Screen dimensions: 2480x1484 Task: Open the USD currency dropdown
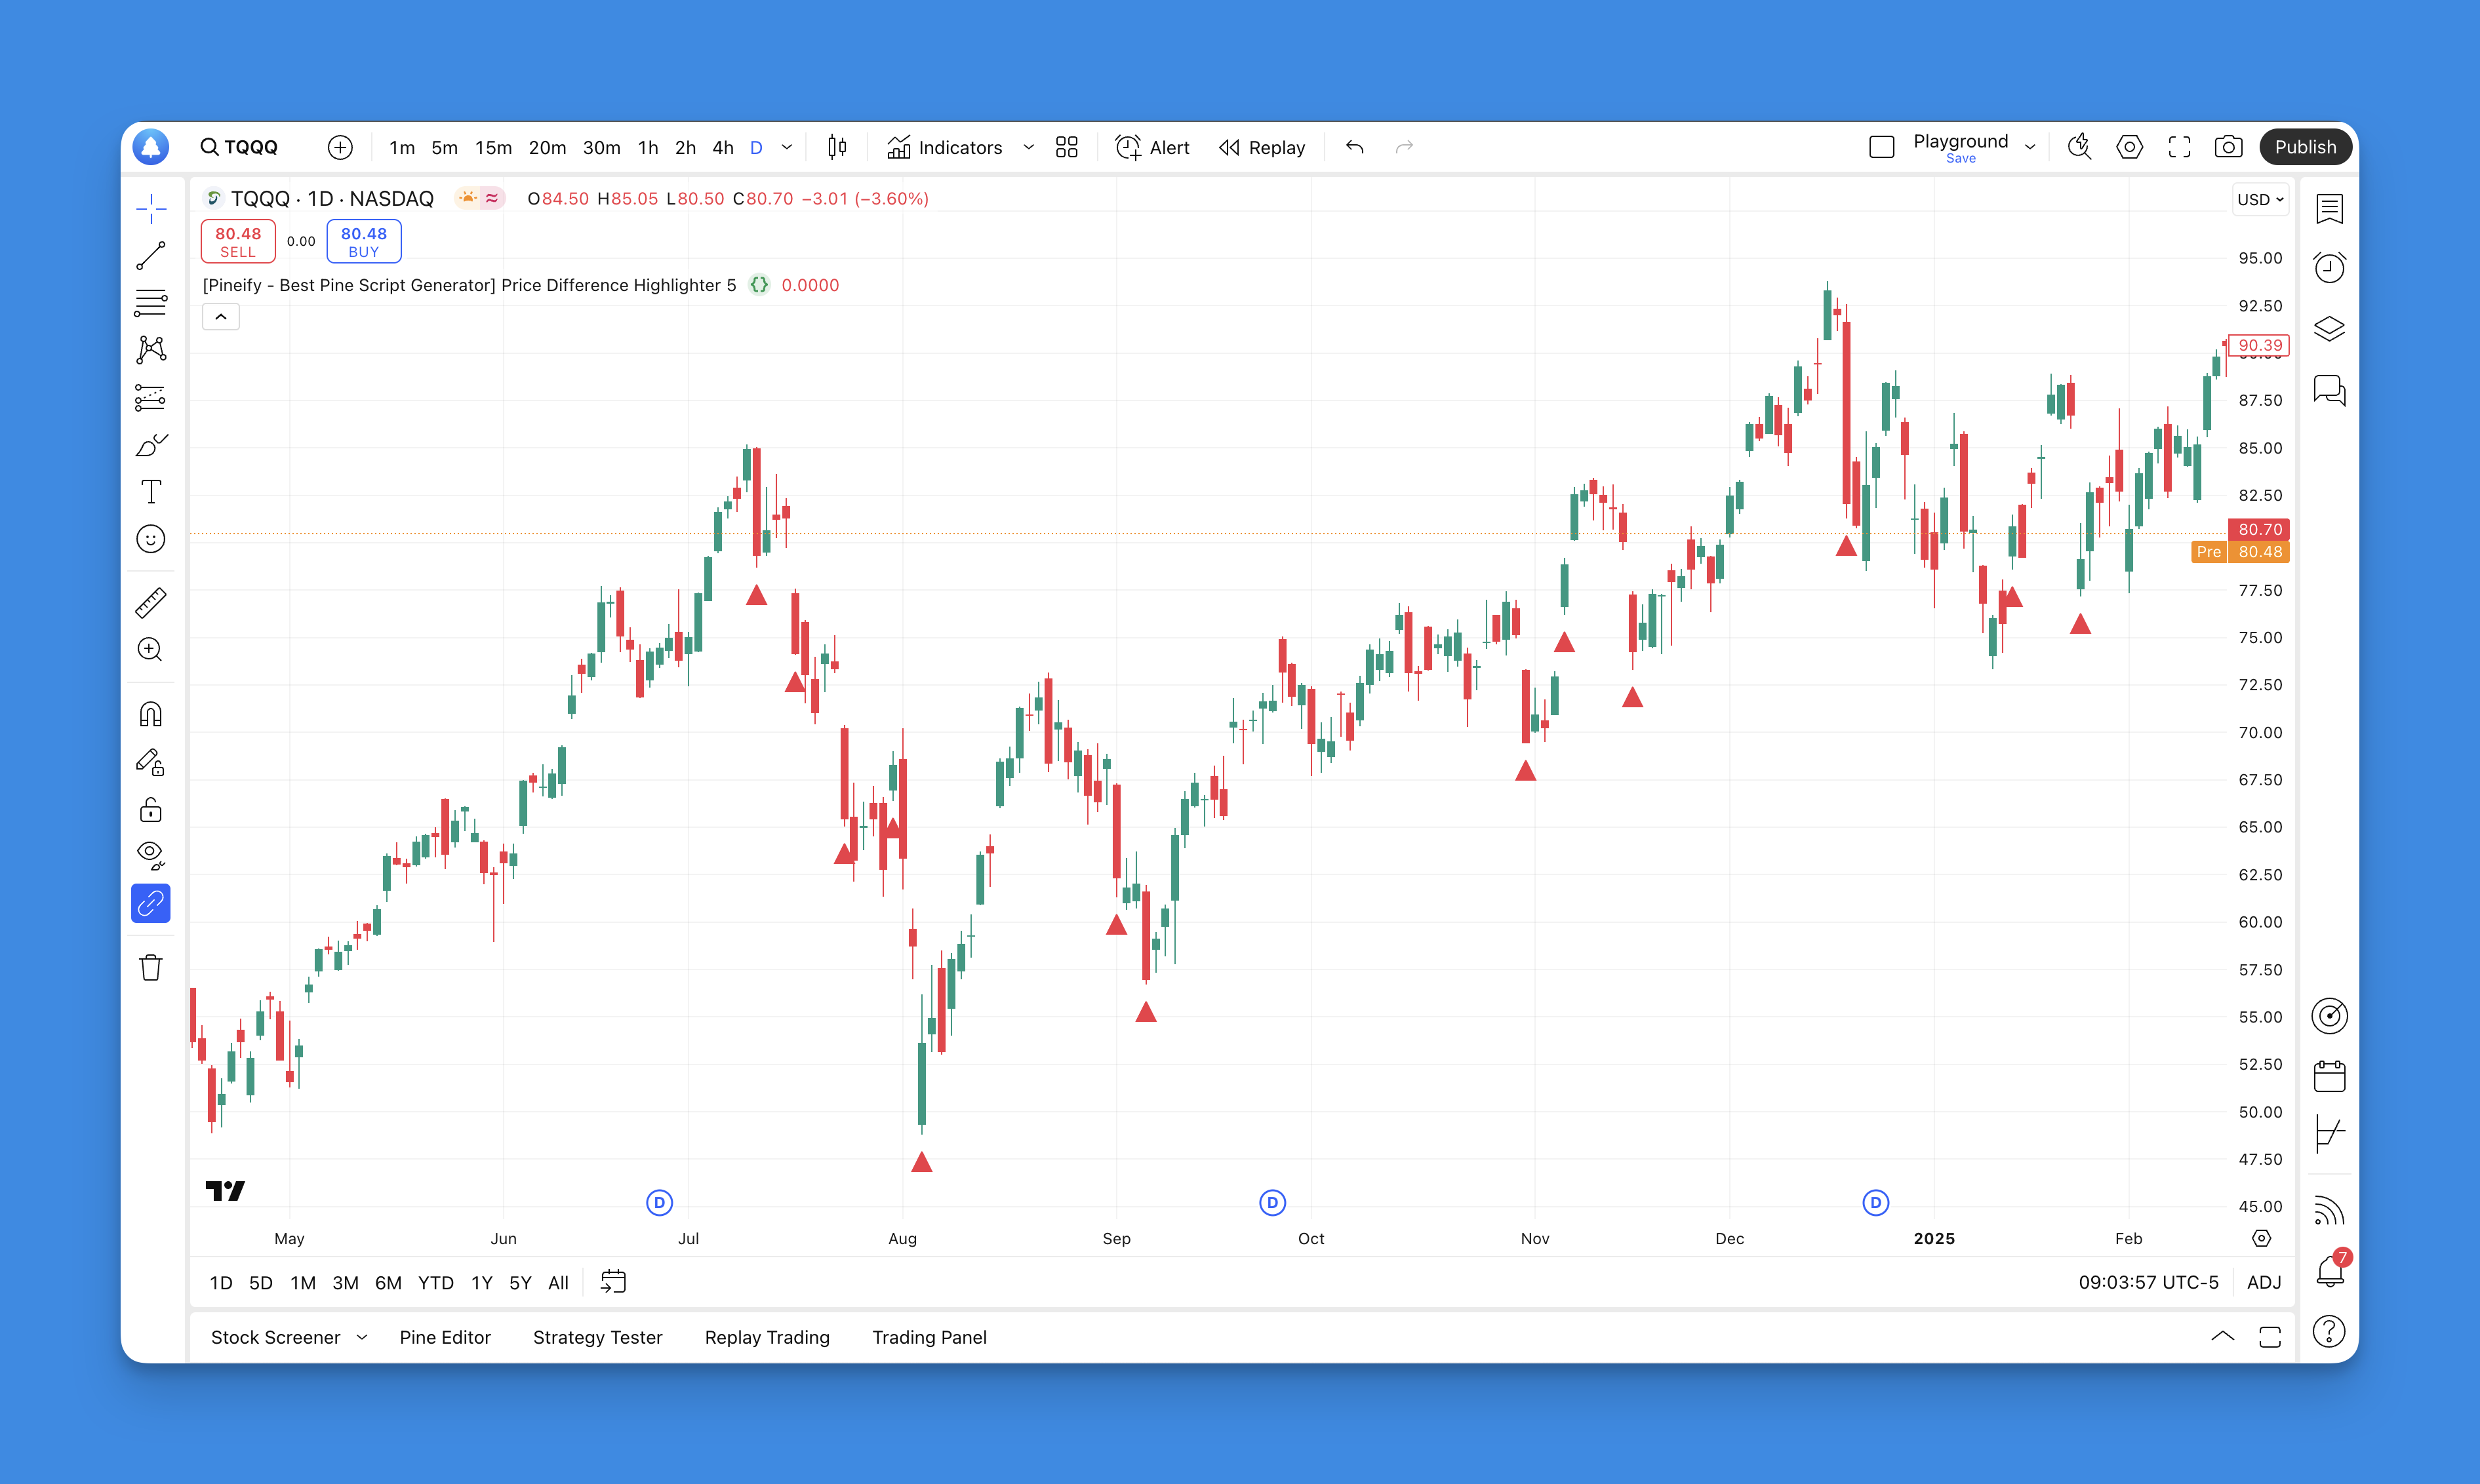click(2261, 199)
